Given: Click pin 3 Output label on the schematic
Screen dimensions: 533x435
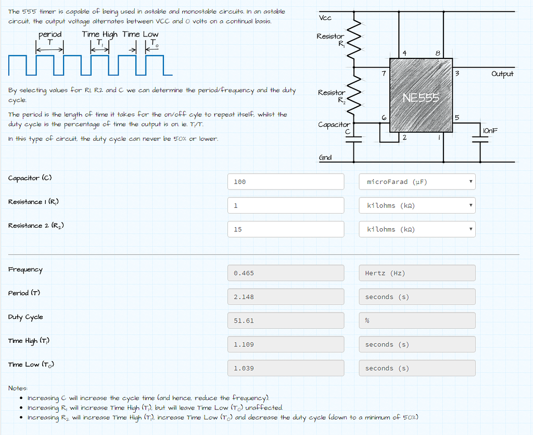Looking at the screenshot, I should (x=502, y=74).
